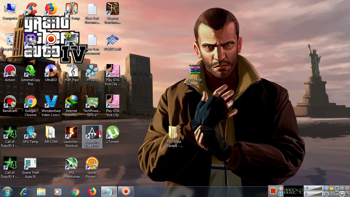The image size is (350, 197).
Task: Toggle live broadcast in the recorder
Action: point(326,188)
